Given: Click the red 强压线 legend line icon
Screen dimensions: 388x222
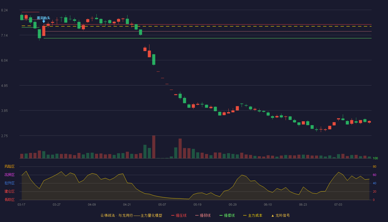Looking at the screenshot, I should tap(173, 215).
